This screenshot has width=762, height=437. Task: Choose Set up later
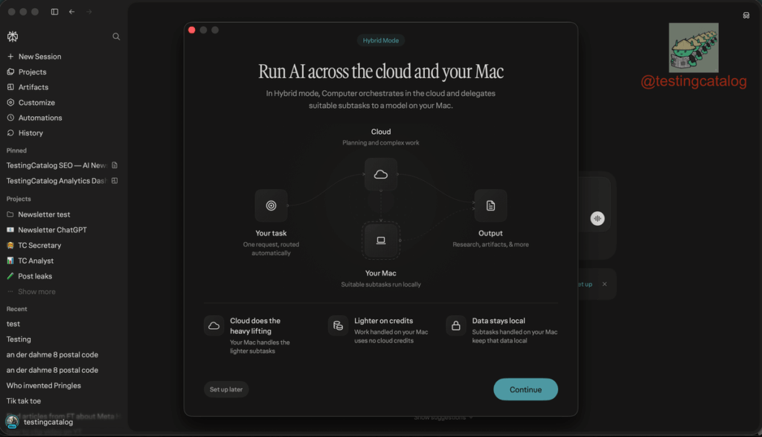[x=226, y=389]
